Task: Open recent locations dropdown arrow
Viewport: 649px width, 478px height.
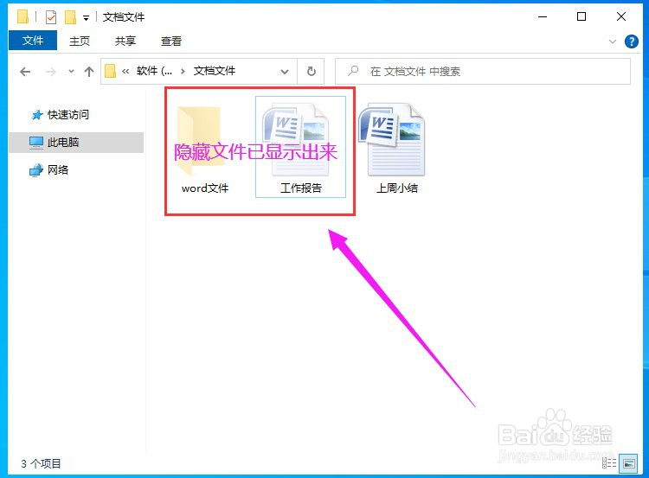Action: tap(71, 72)
